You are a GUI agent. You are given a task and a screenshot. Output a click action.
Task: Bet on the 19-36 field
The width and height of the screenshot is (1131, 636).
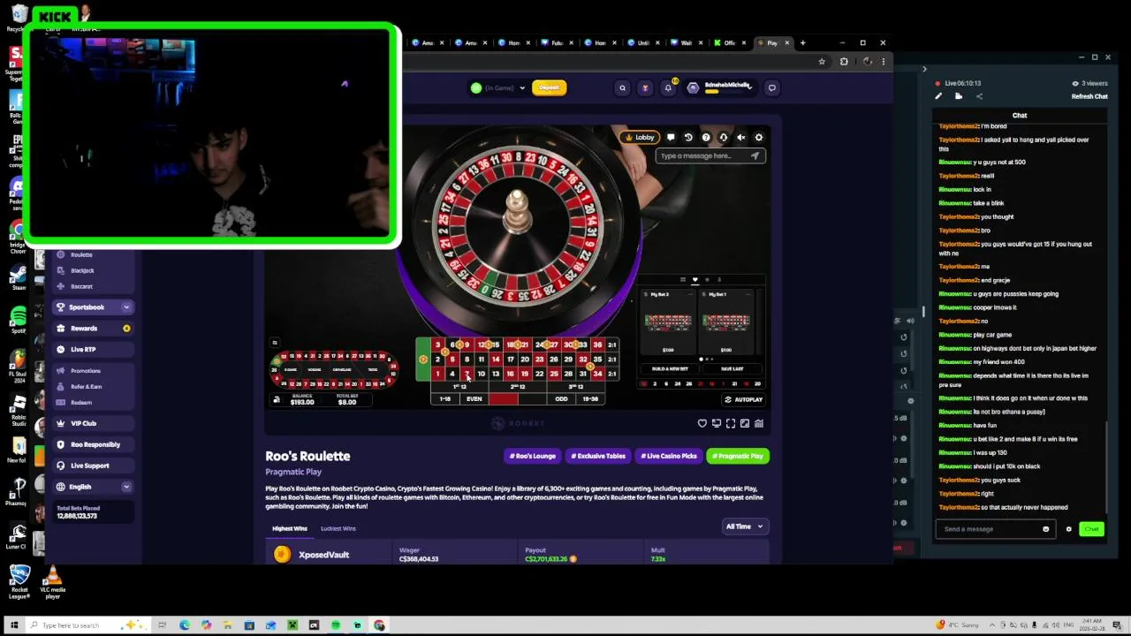pyautogui.click(x=590, y=398)
